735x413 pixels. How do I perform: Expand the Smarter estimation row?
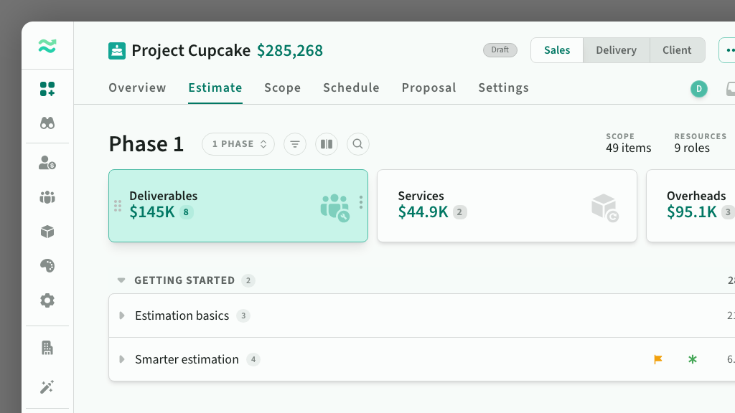pos(122,359)
